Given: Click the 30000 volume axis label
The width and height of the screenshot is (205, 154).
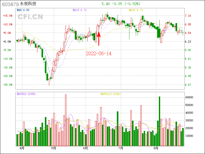Looking at the screenshot, I should pos(189,120).
